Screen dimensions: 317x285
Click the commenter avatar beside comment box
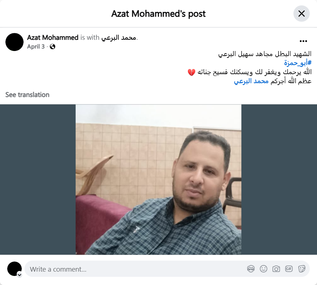point(14,269)
